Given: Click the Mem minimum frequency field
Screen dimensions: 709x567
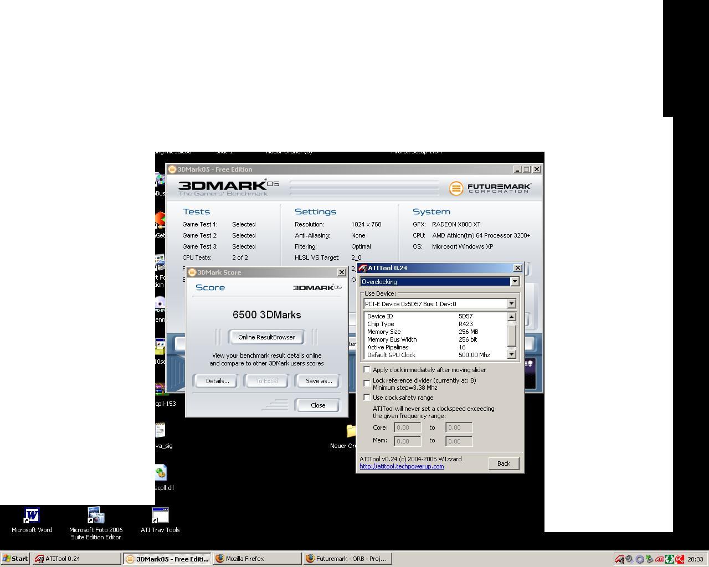Looking at the screenshot, I should [407, 441].
